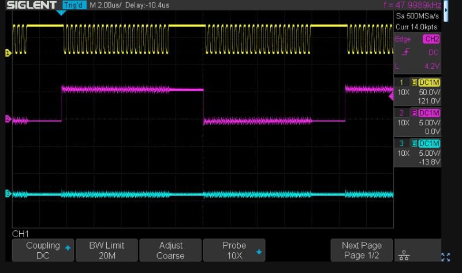Toggle the channel 1 DC1M badge
Image resolution: width=462 pixels, height=273 pixels.
429,83
